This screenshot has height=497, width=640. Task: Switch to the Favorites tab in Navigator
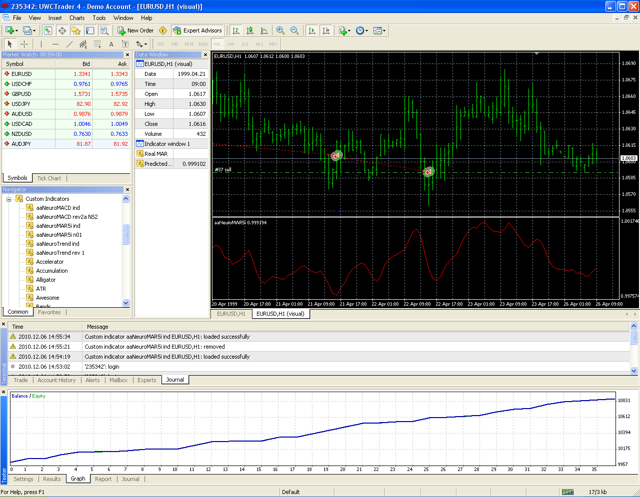click(49, 312)
